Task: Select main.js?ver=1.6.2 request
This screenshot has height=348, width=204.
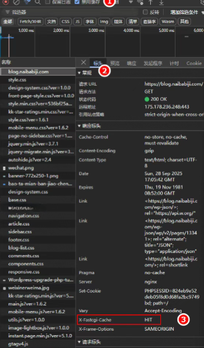Action: click(38, 304)
